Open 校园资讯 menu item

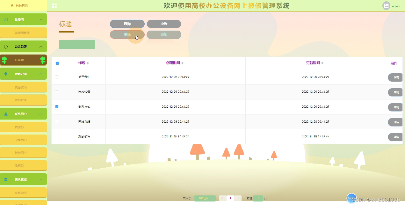point(24,87)
